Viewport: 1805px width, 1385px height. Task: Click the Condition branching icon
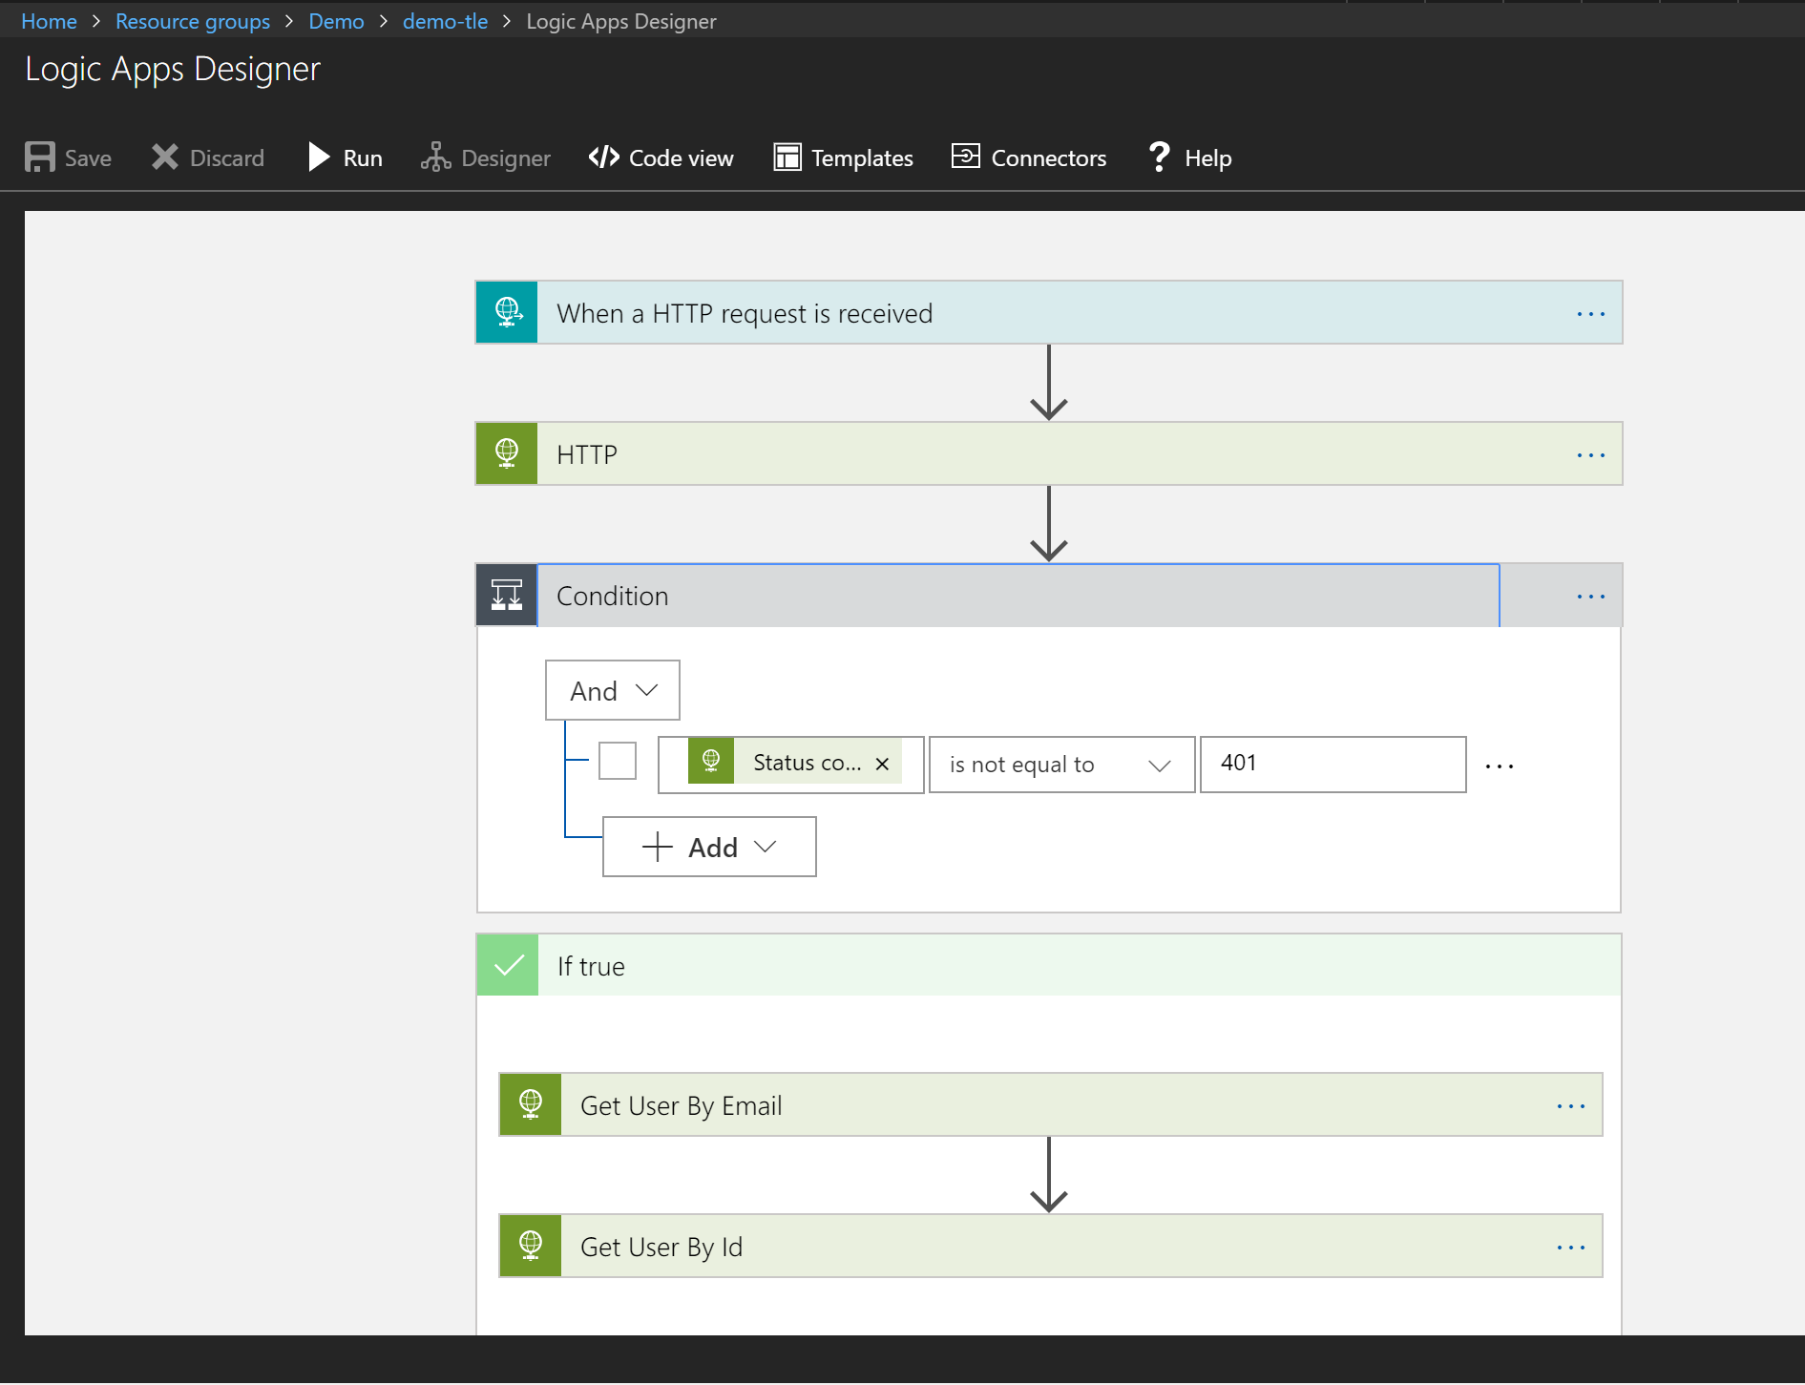pyautogui.click(x=507, y=595)
